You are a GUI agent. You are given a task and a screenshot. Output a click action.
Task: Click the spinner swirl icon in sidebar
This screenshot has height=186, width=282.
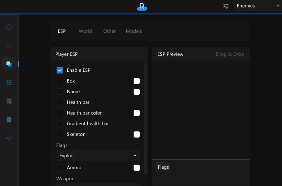point(9,45)
